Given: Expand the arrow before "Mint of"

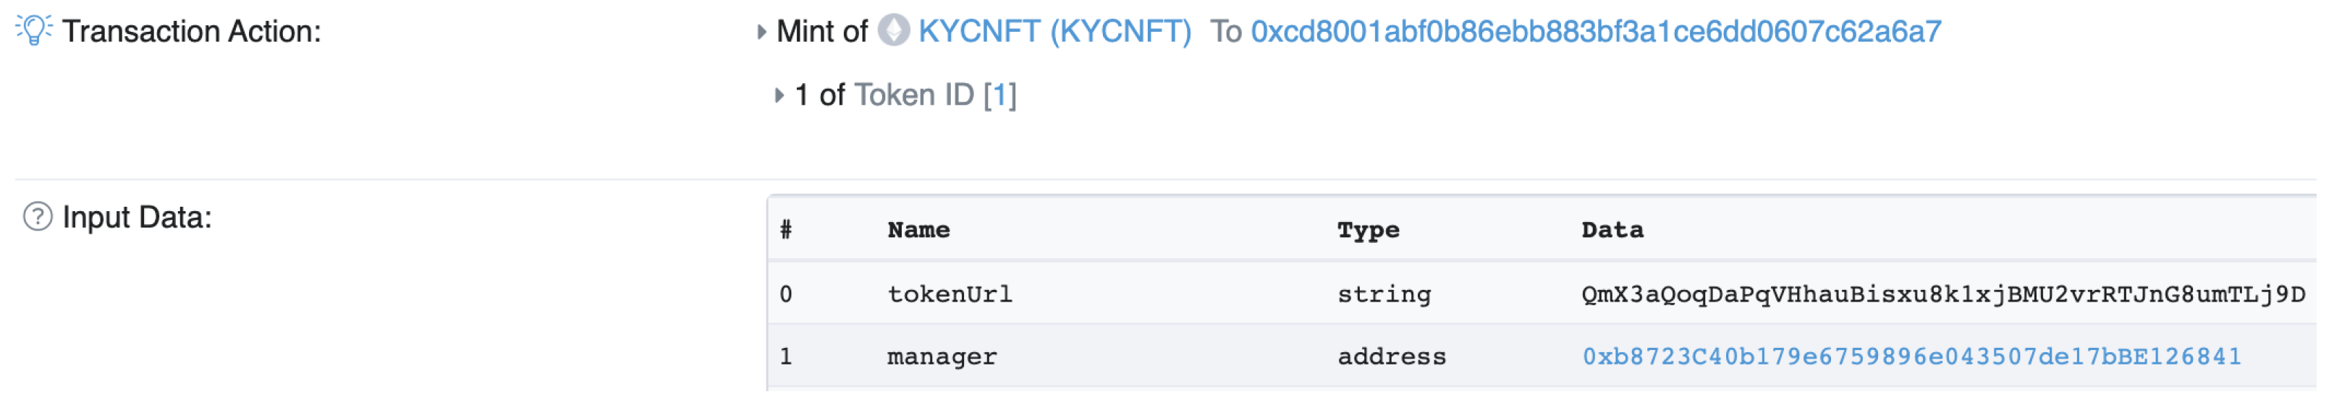Looking at the screenshot, I should [761, 33].
